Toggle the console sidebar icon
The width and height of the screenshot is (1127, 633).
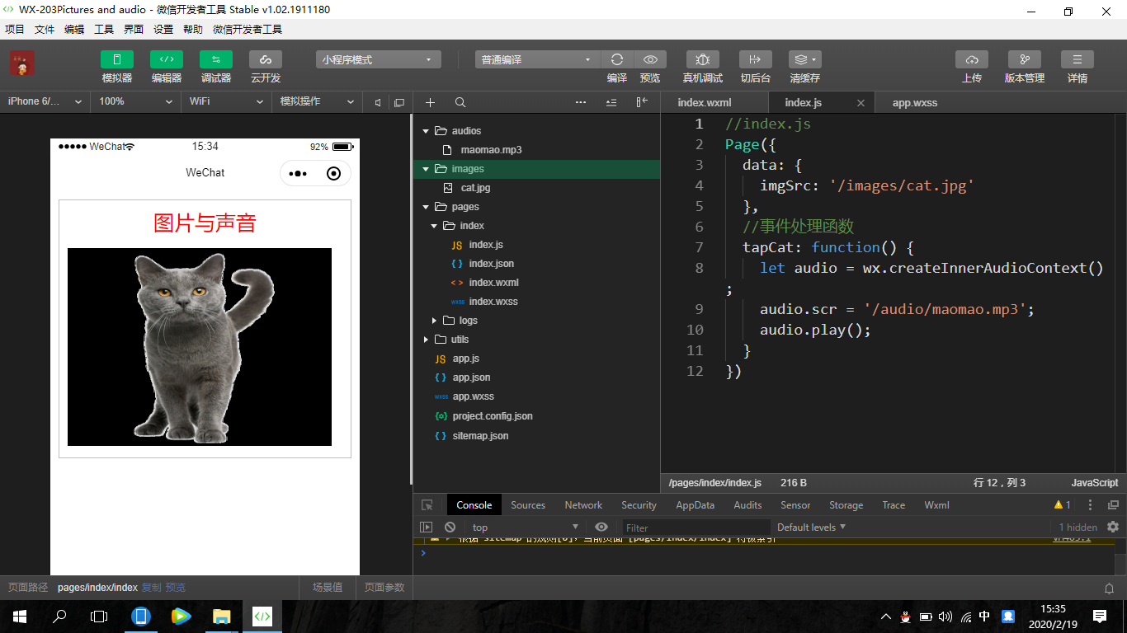click(426, 527)
